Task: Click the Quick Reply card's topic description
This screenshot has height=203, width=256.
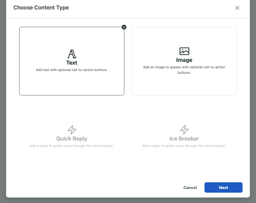Action: [x=72, y=146]
